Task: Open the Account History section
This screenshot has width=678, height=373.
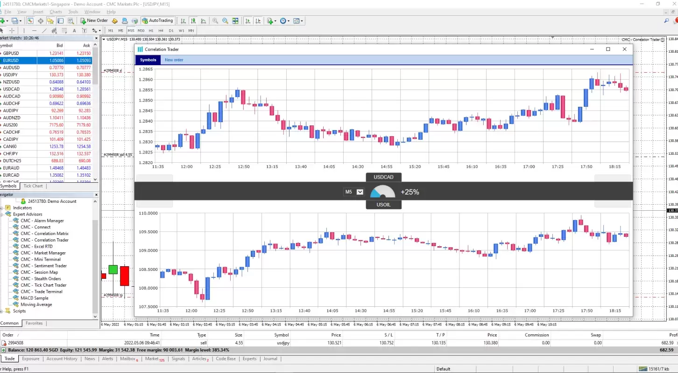Action: (x=62, y=359)
